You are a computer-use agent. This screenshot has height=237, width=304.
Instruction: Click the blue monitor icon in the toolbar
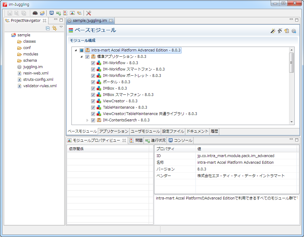coord(51,13)
